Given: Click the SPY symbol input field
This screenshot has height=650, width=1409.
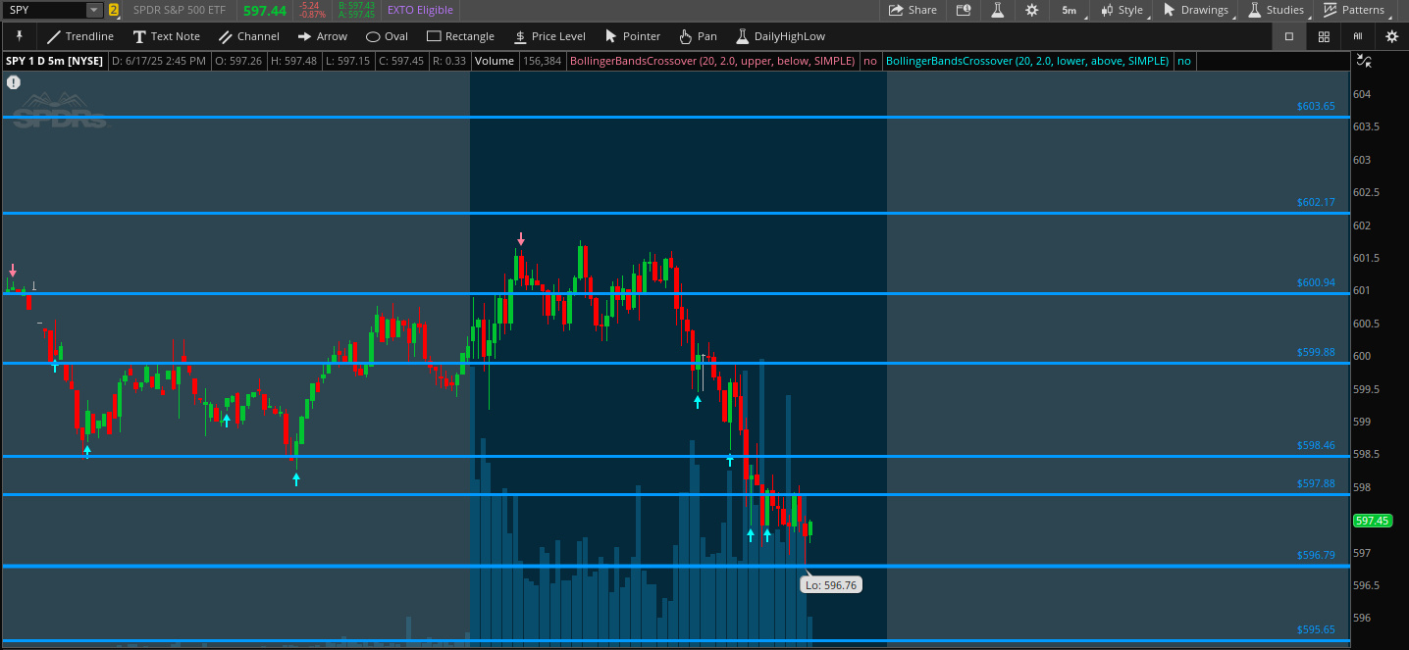Looking at the screenshot, I should tap(44, 10).
